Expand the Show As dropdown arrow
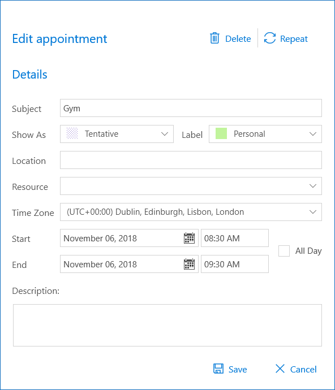The image size is (335, 390). (164, 134)
